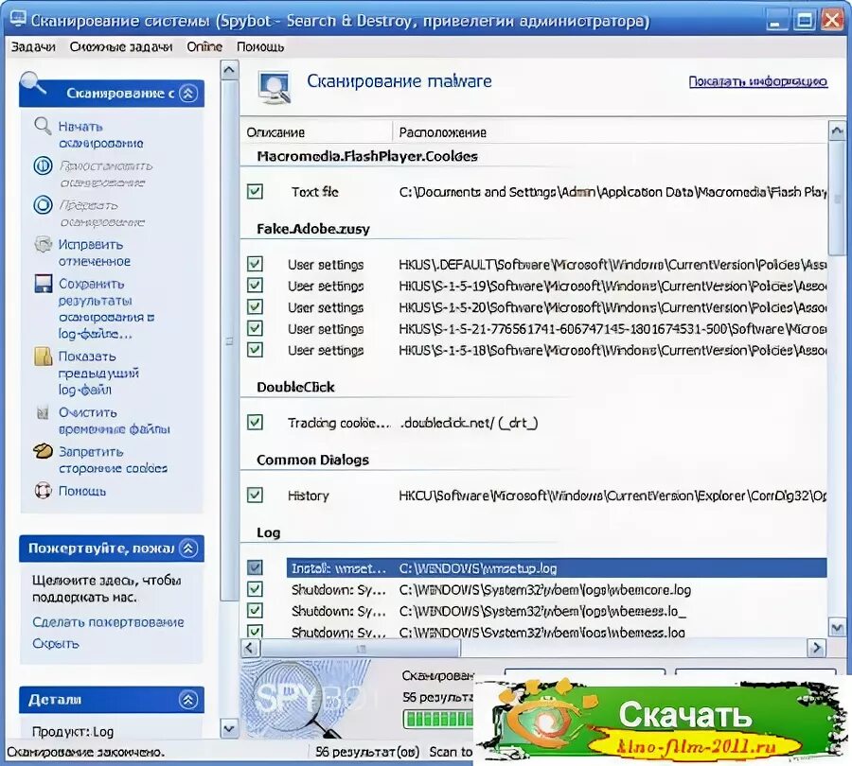Open the Задачи menu

(33, 46)
